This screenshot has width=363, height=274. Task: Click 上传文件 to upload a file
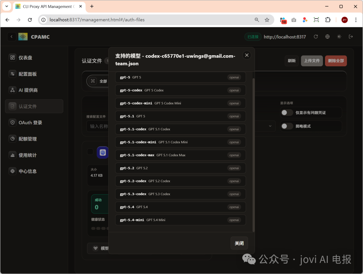pyautogui.click(x=312, y=61)
